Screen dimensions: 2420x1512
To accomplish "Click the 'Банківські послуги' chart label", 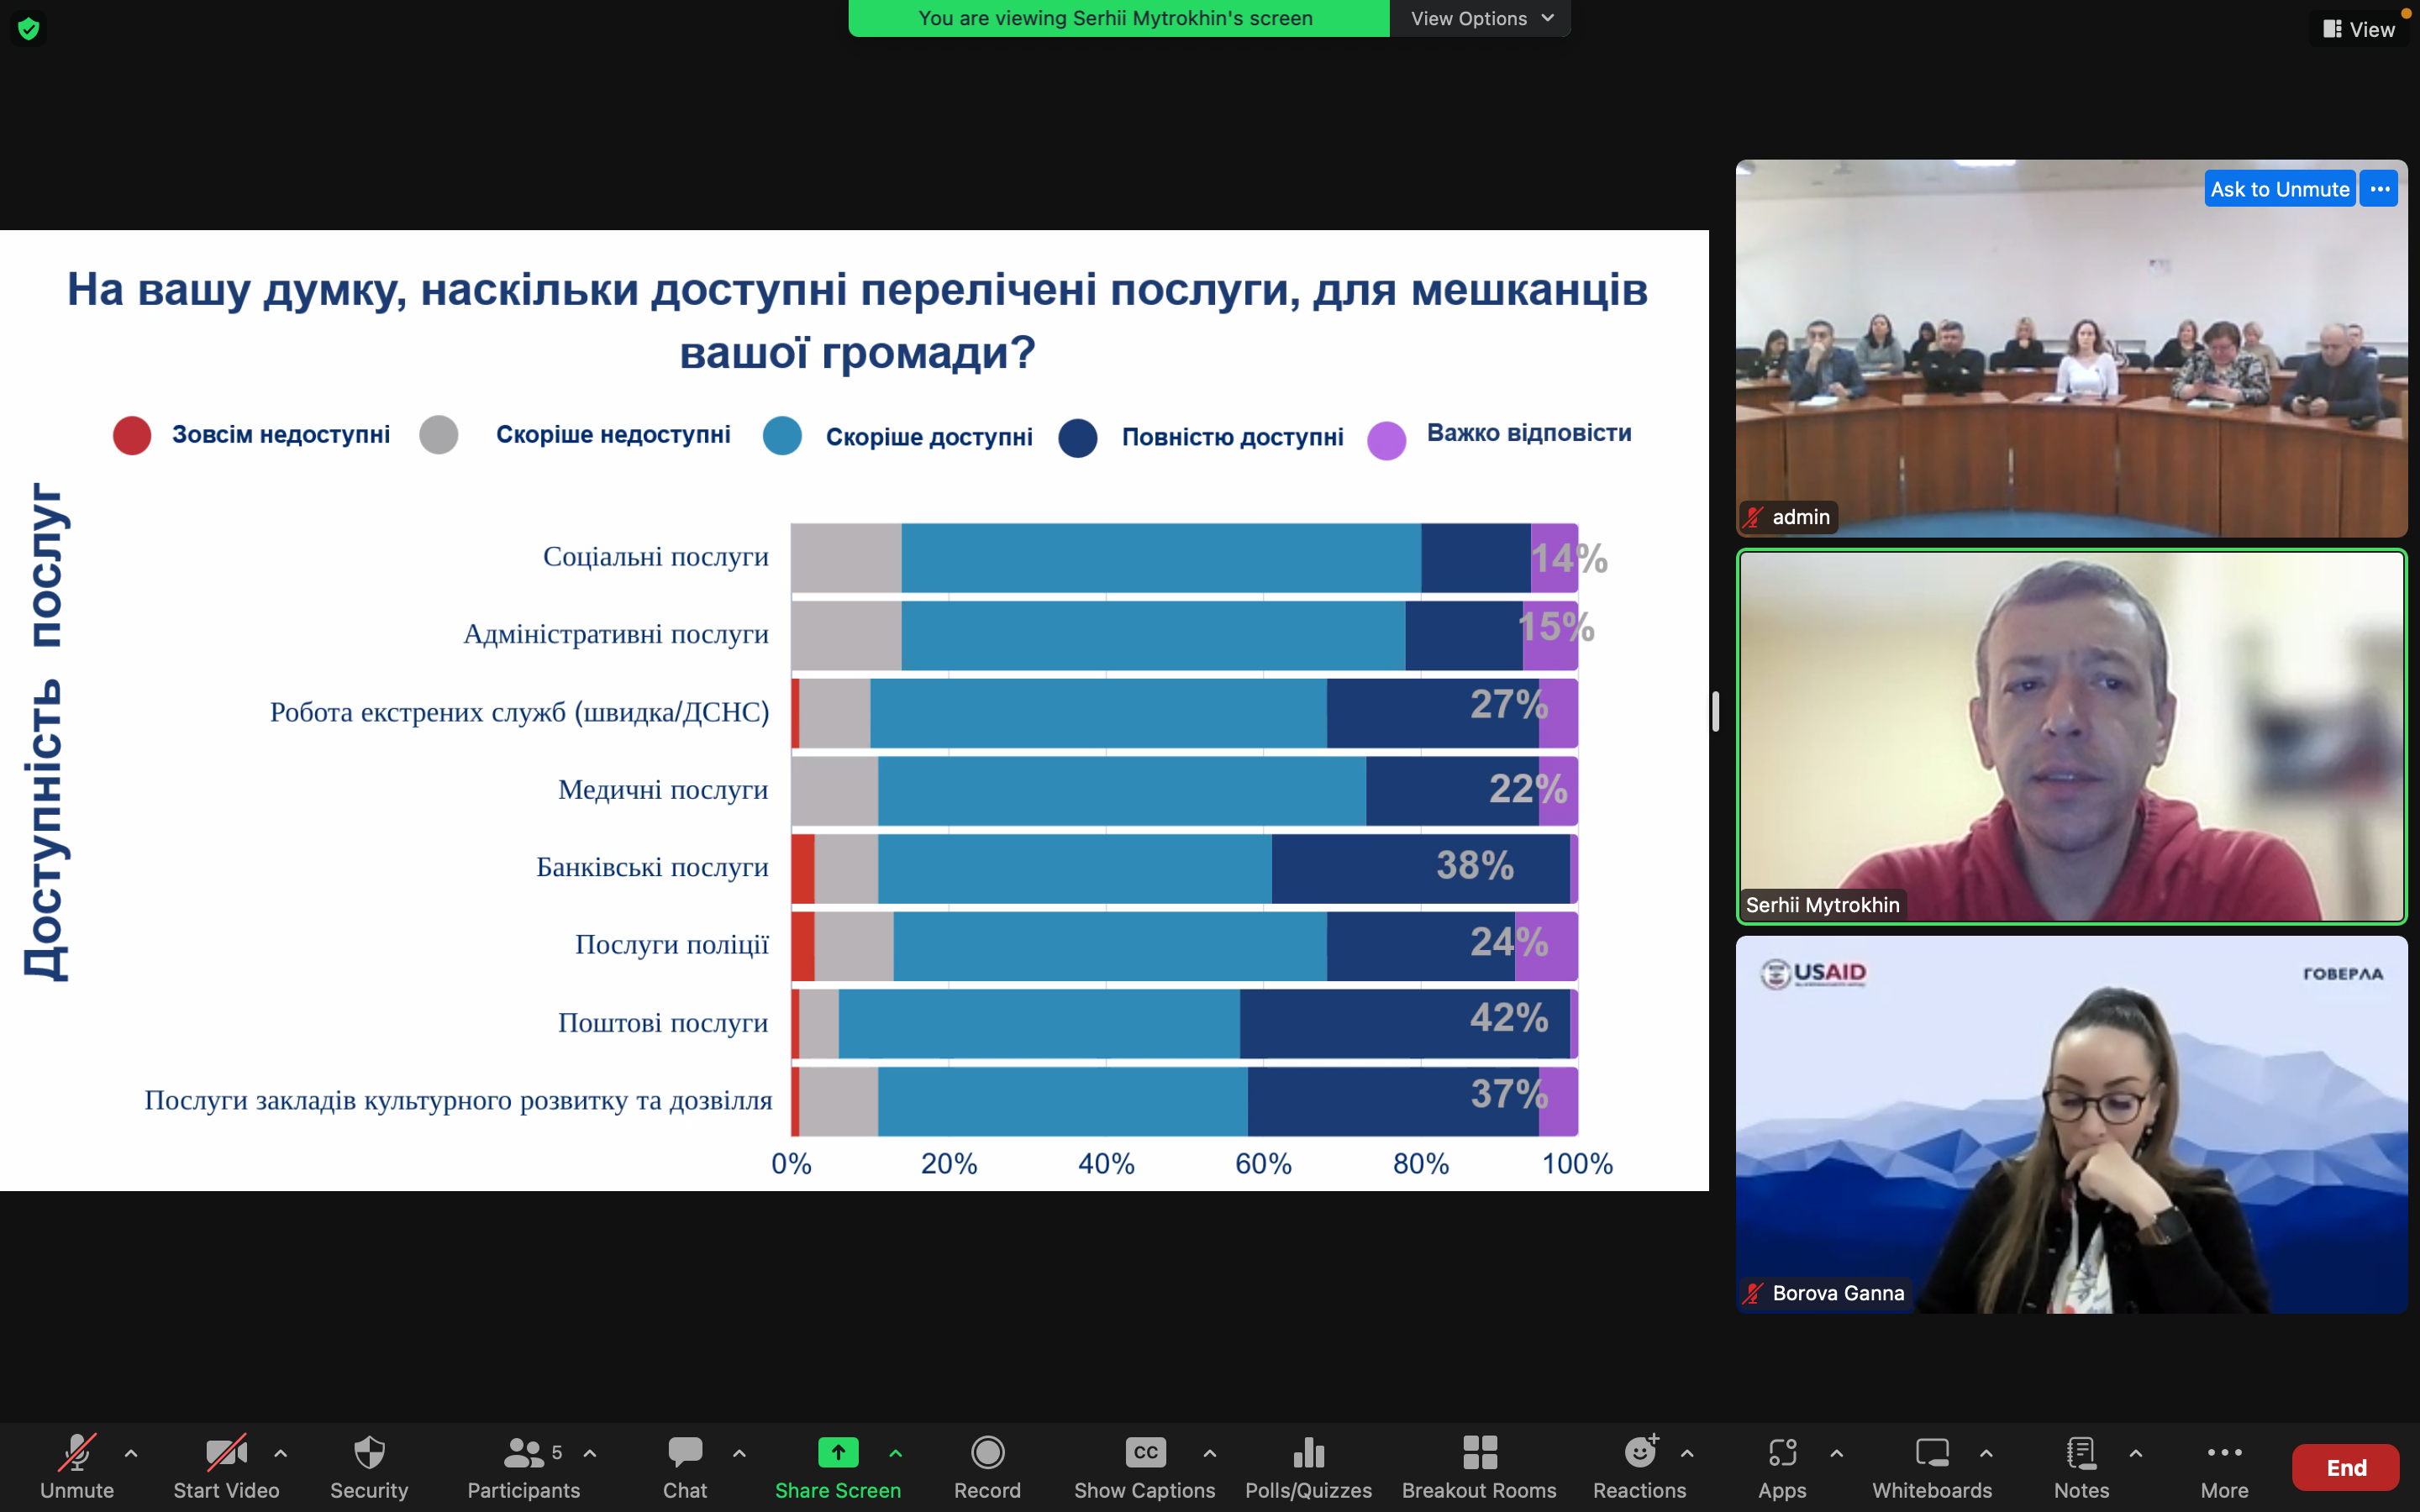I will point(652,866).
